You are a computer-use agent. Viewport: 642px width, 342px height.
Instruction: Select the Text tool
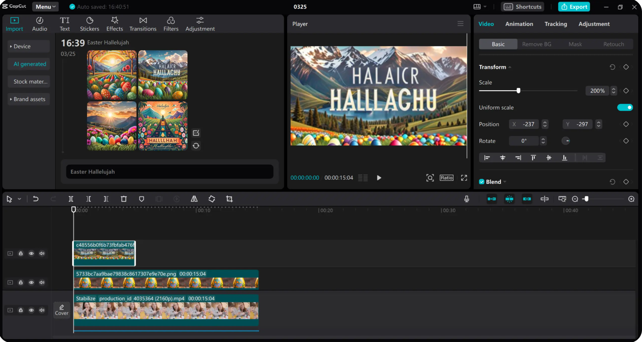click(x=65, y=23)
